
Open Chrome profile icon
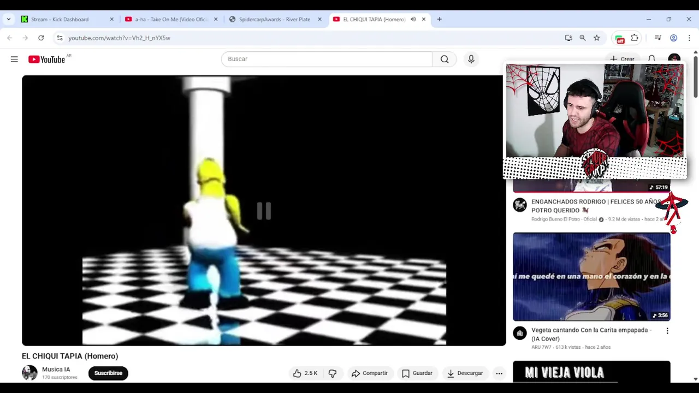[674, 38]
